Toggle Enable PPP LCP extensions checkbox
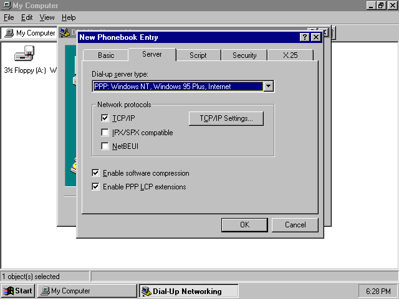 pos(95,187)
